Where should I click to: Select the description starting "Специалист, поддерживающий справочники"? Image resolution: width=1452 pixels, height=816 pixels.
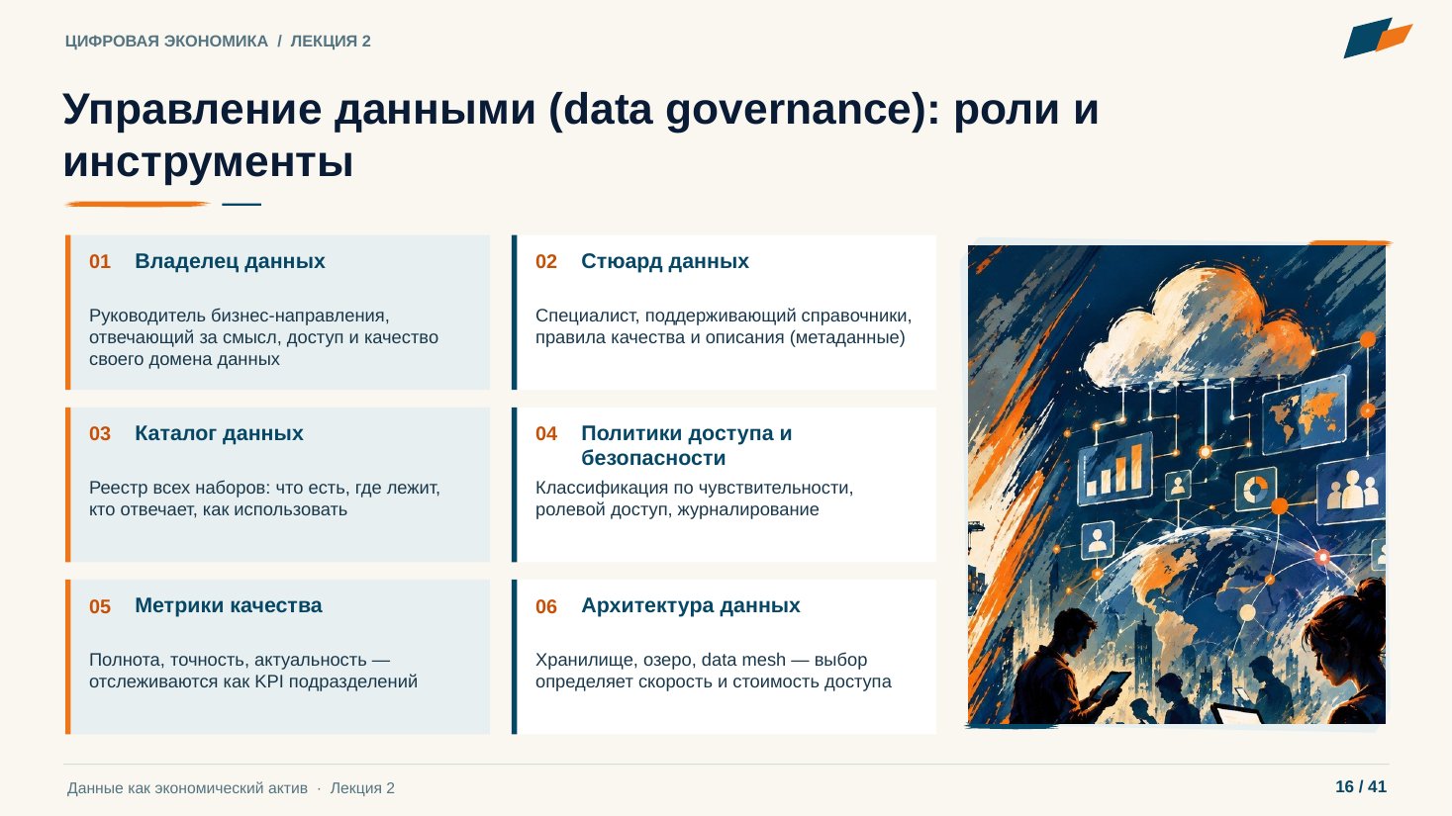point(724,326)
